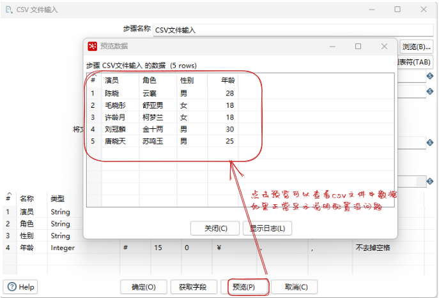Image resolution: width=439 pixels, height=298 pixels.
Task: Click the length value 15 for 年龄
Action: coord(158,248)
